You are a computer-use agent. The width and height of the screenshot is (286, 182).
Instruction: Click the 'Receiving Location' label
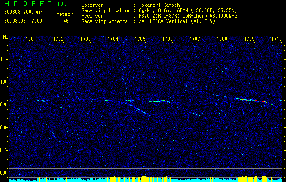106,10
